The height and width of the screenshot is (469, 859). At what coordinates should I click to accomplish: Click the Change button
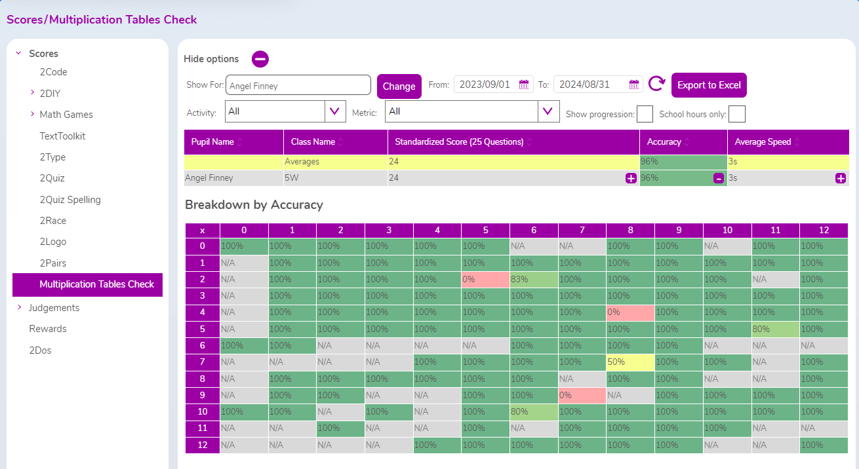click(399, 86)
